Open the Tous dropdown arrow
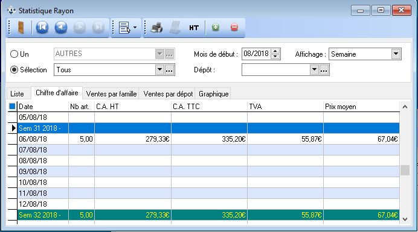Viewport: 418px width, 232px height. (x=159, y=70)
